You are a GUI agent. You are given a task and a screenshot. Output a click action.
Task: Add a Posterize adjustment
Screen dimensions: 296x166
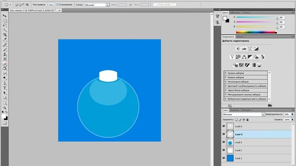tap(241, 65)
